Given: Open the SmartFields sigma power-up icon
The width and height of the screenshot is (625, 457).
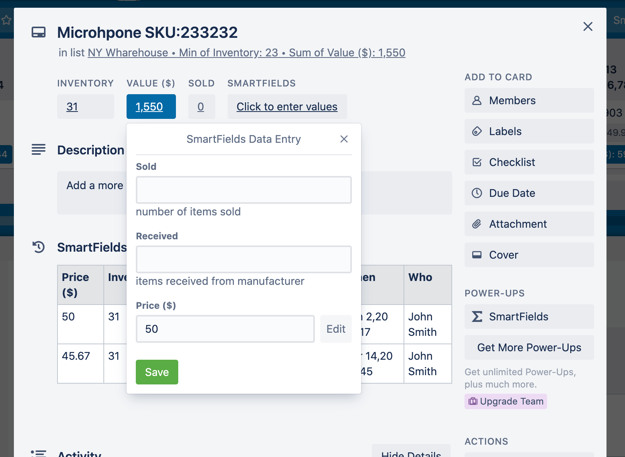Looking at the screenshot, I should coord(477,317).
